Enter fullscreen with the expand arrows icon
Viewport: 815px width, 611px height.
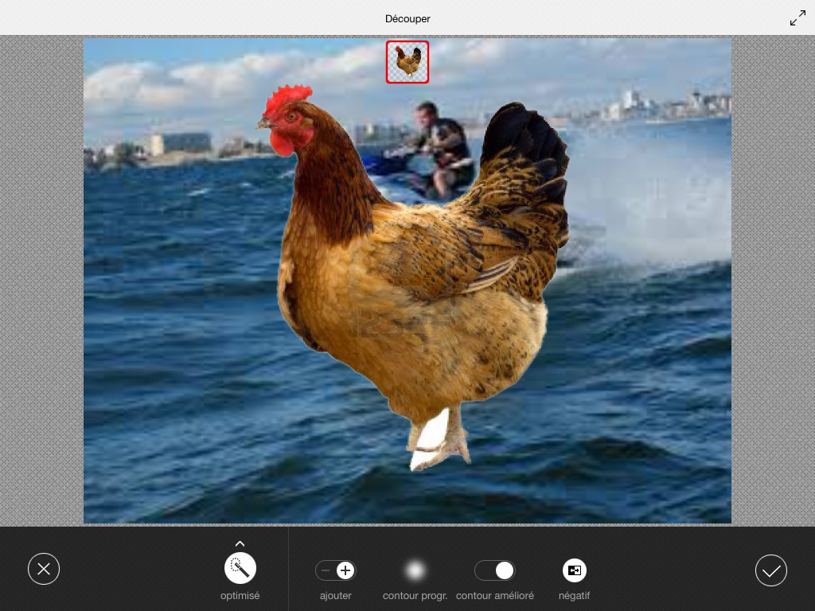click(797, 18)
